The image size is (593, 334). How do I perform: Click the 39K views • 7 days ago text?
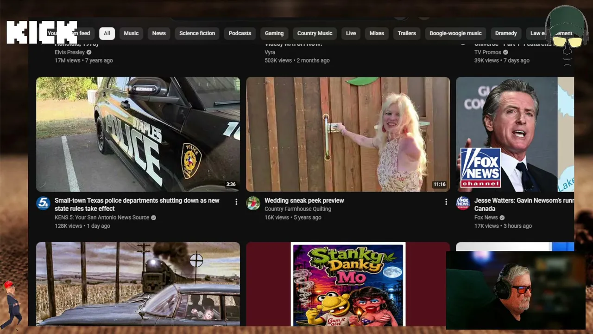(502, 60)
